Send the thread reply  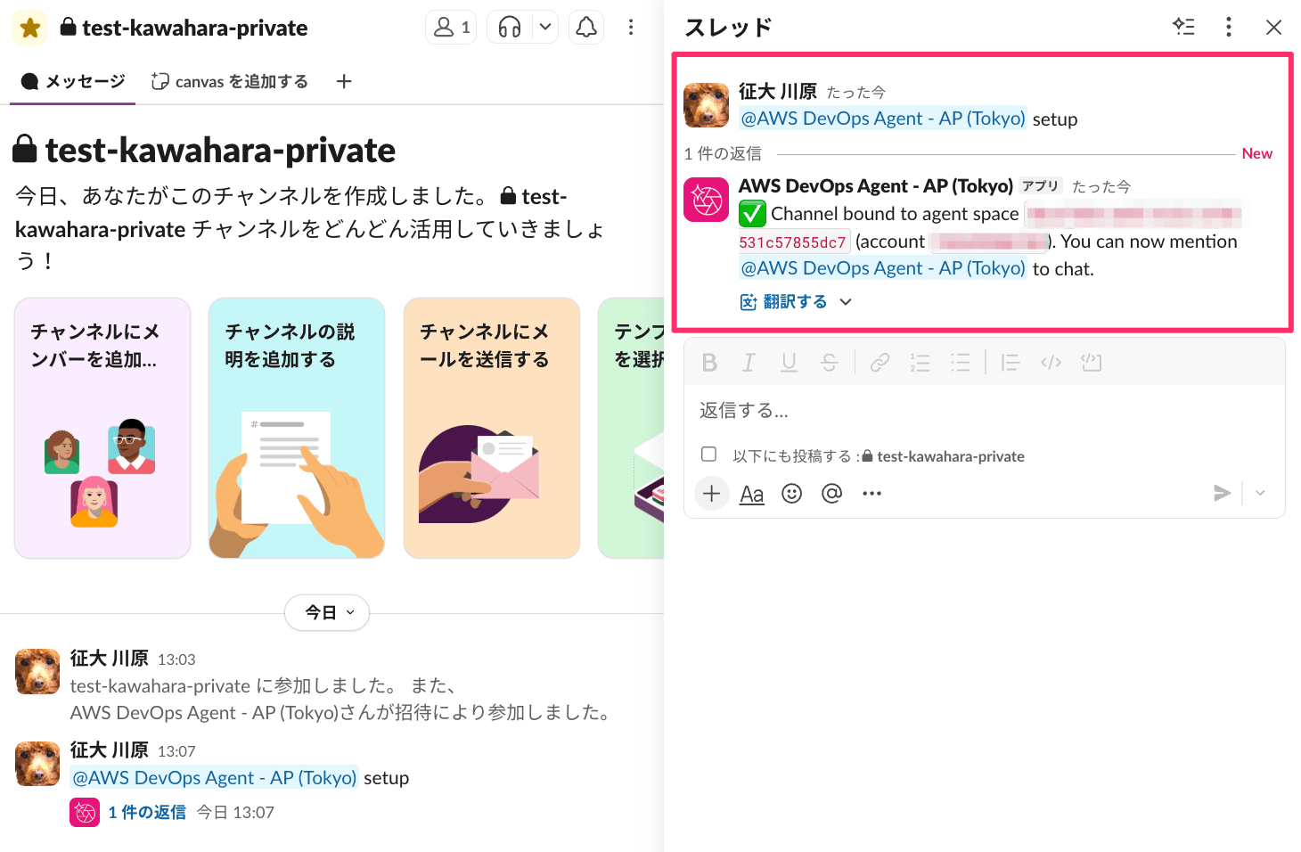(1222, 493)
